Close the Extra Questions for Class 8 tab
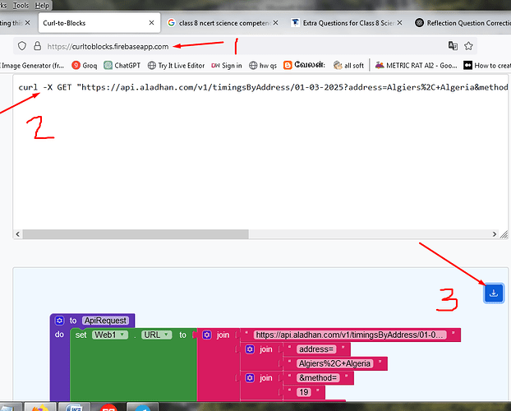The height and width of the screenshot is (411, 511). tap(399, 23)
